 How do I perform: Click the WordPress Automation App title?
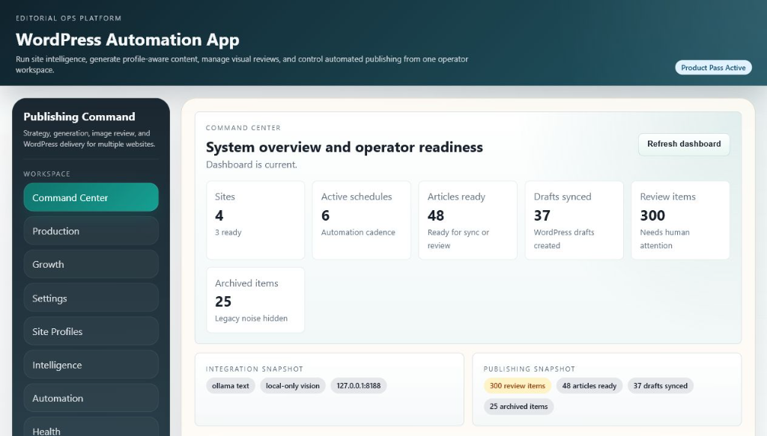click(x=127, y=40)
